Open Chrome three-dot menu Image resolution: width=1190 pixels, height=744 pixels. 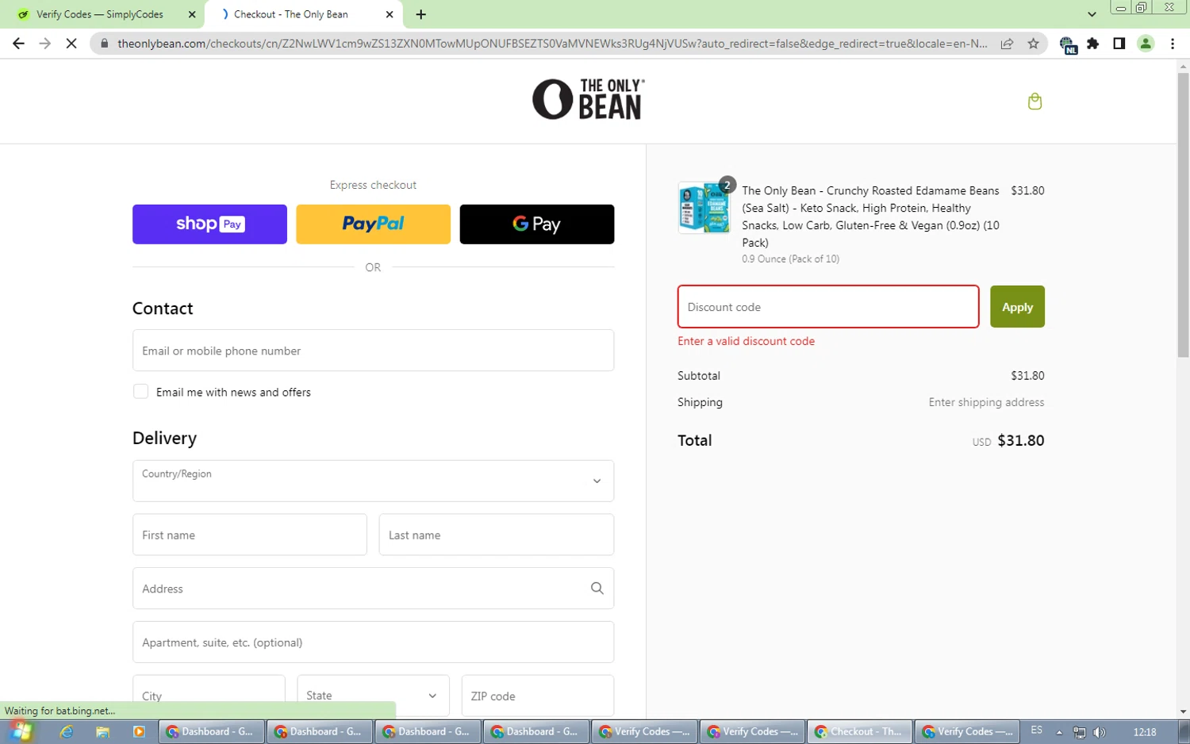pyautogui.click(x=1173, y=44)
